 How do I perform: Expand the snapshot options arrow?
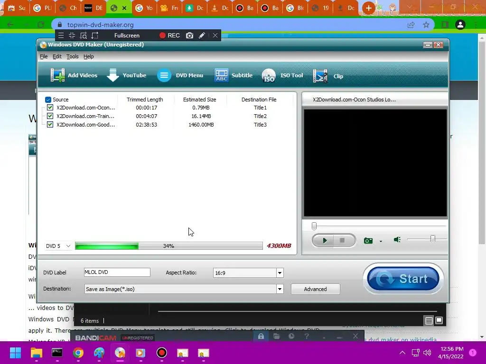[381, 241]
